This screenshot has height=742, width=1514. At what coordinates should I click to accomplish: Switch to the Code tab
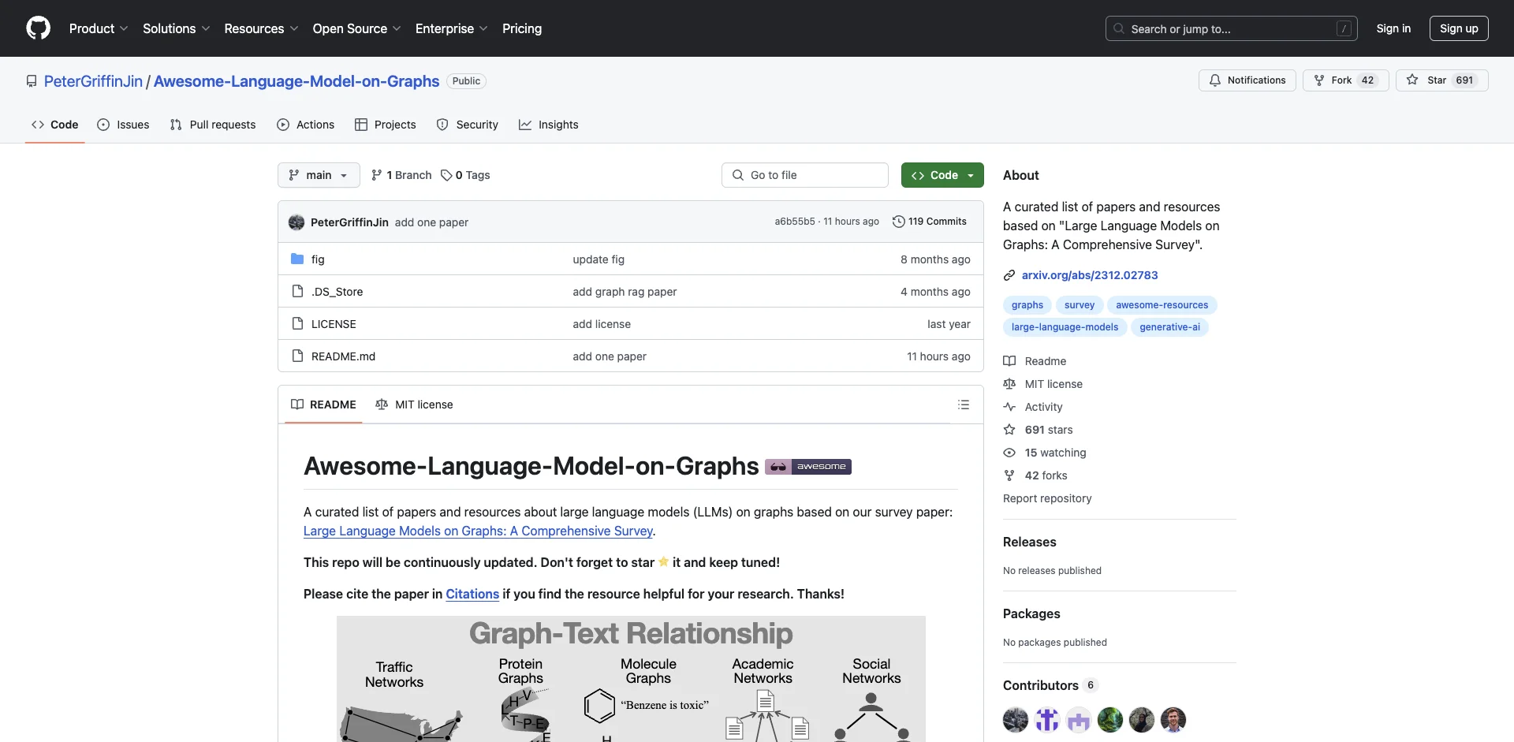[55, 125]
